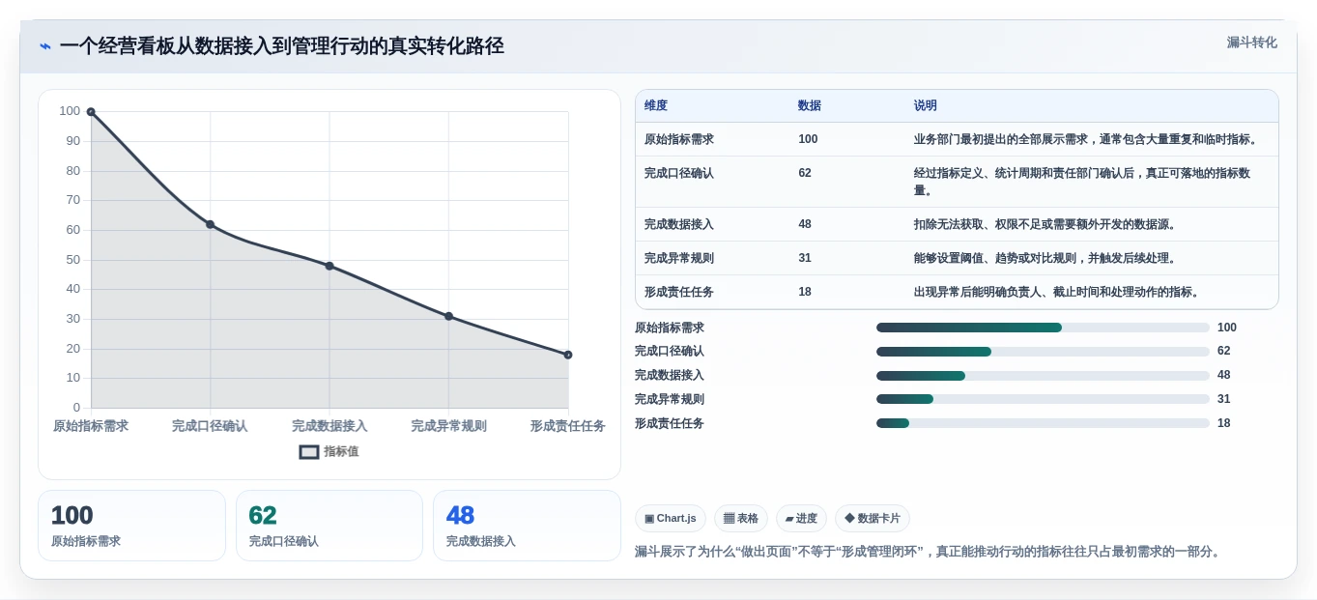
Task: Click the 数据 column header
Action: tap(810, 105)
